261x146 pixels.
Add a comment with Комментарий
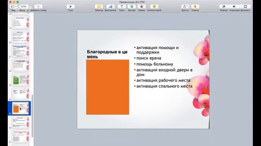[154, 6]
